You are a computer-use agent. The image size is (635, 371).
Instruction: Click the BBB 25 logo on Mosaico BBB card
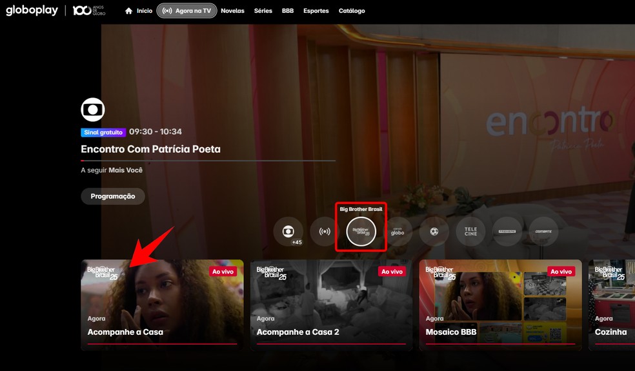pos(441,273)
